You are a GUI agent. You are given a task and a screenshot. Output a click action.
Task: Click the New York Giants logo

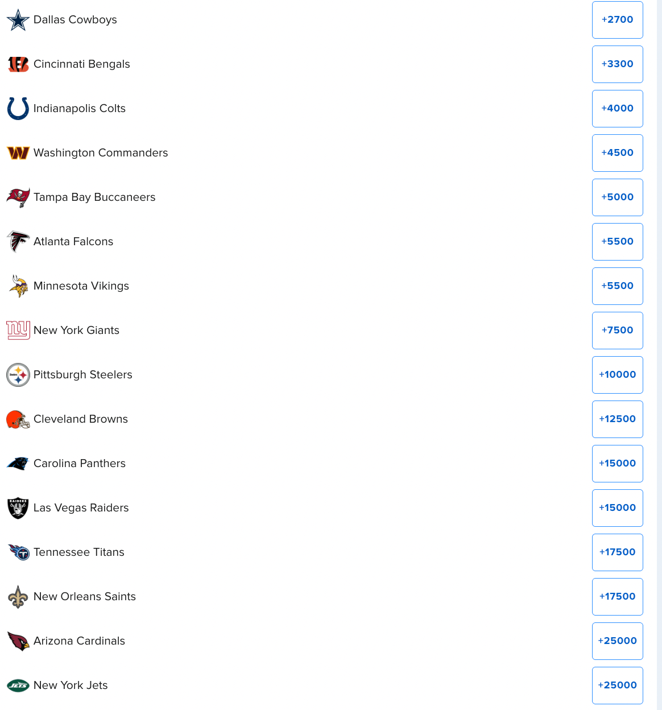pos(18,331)
